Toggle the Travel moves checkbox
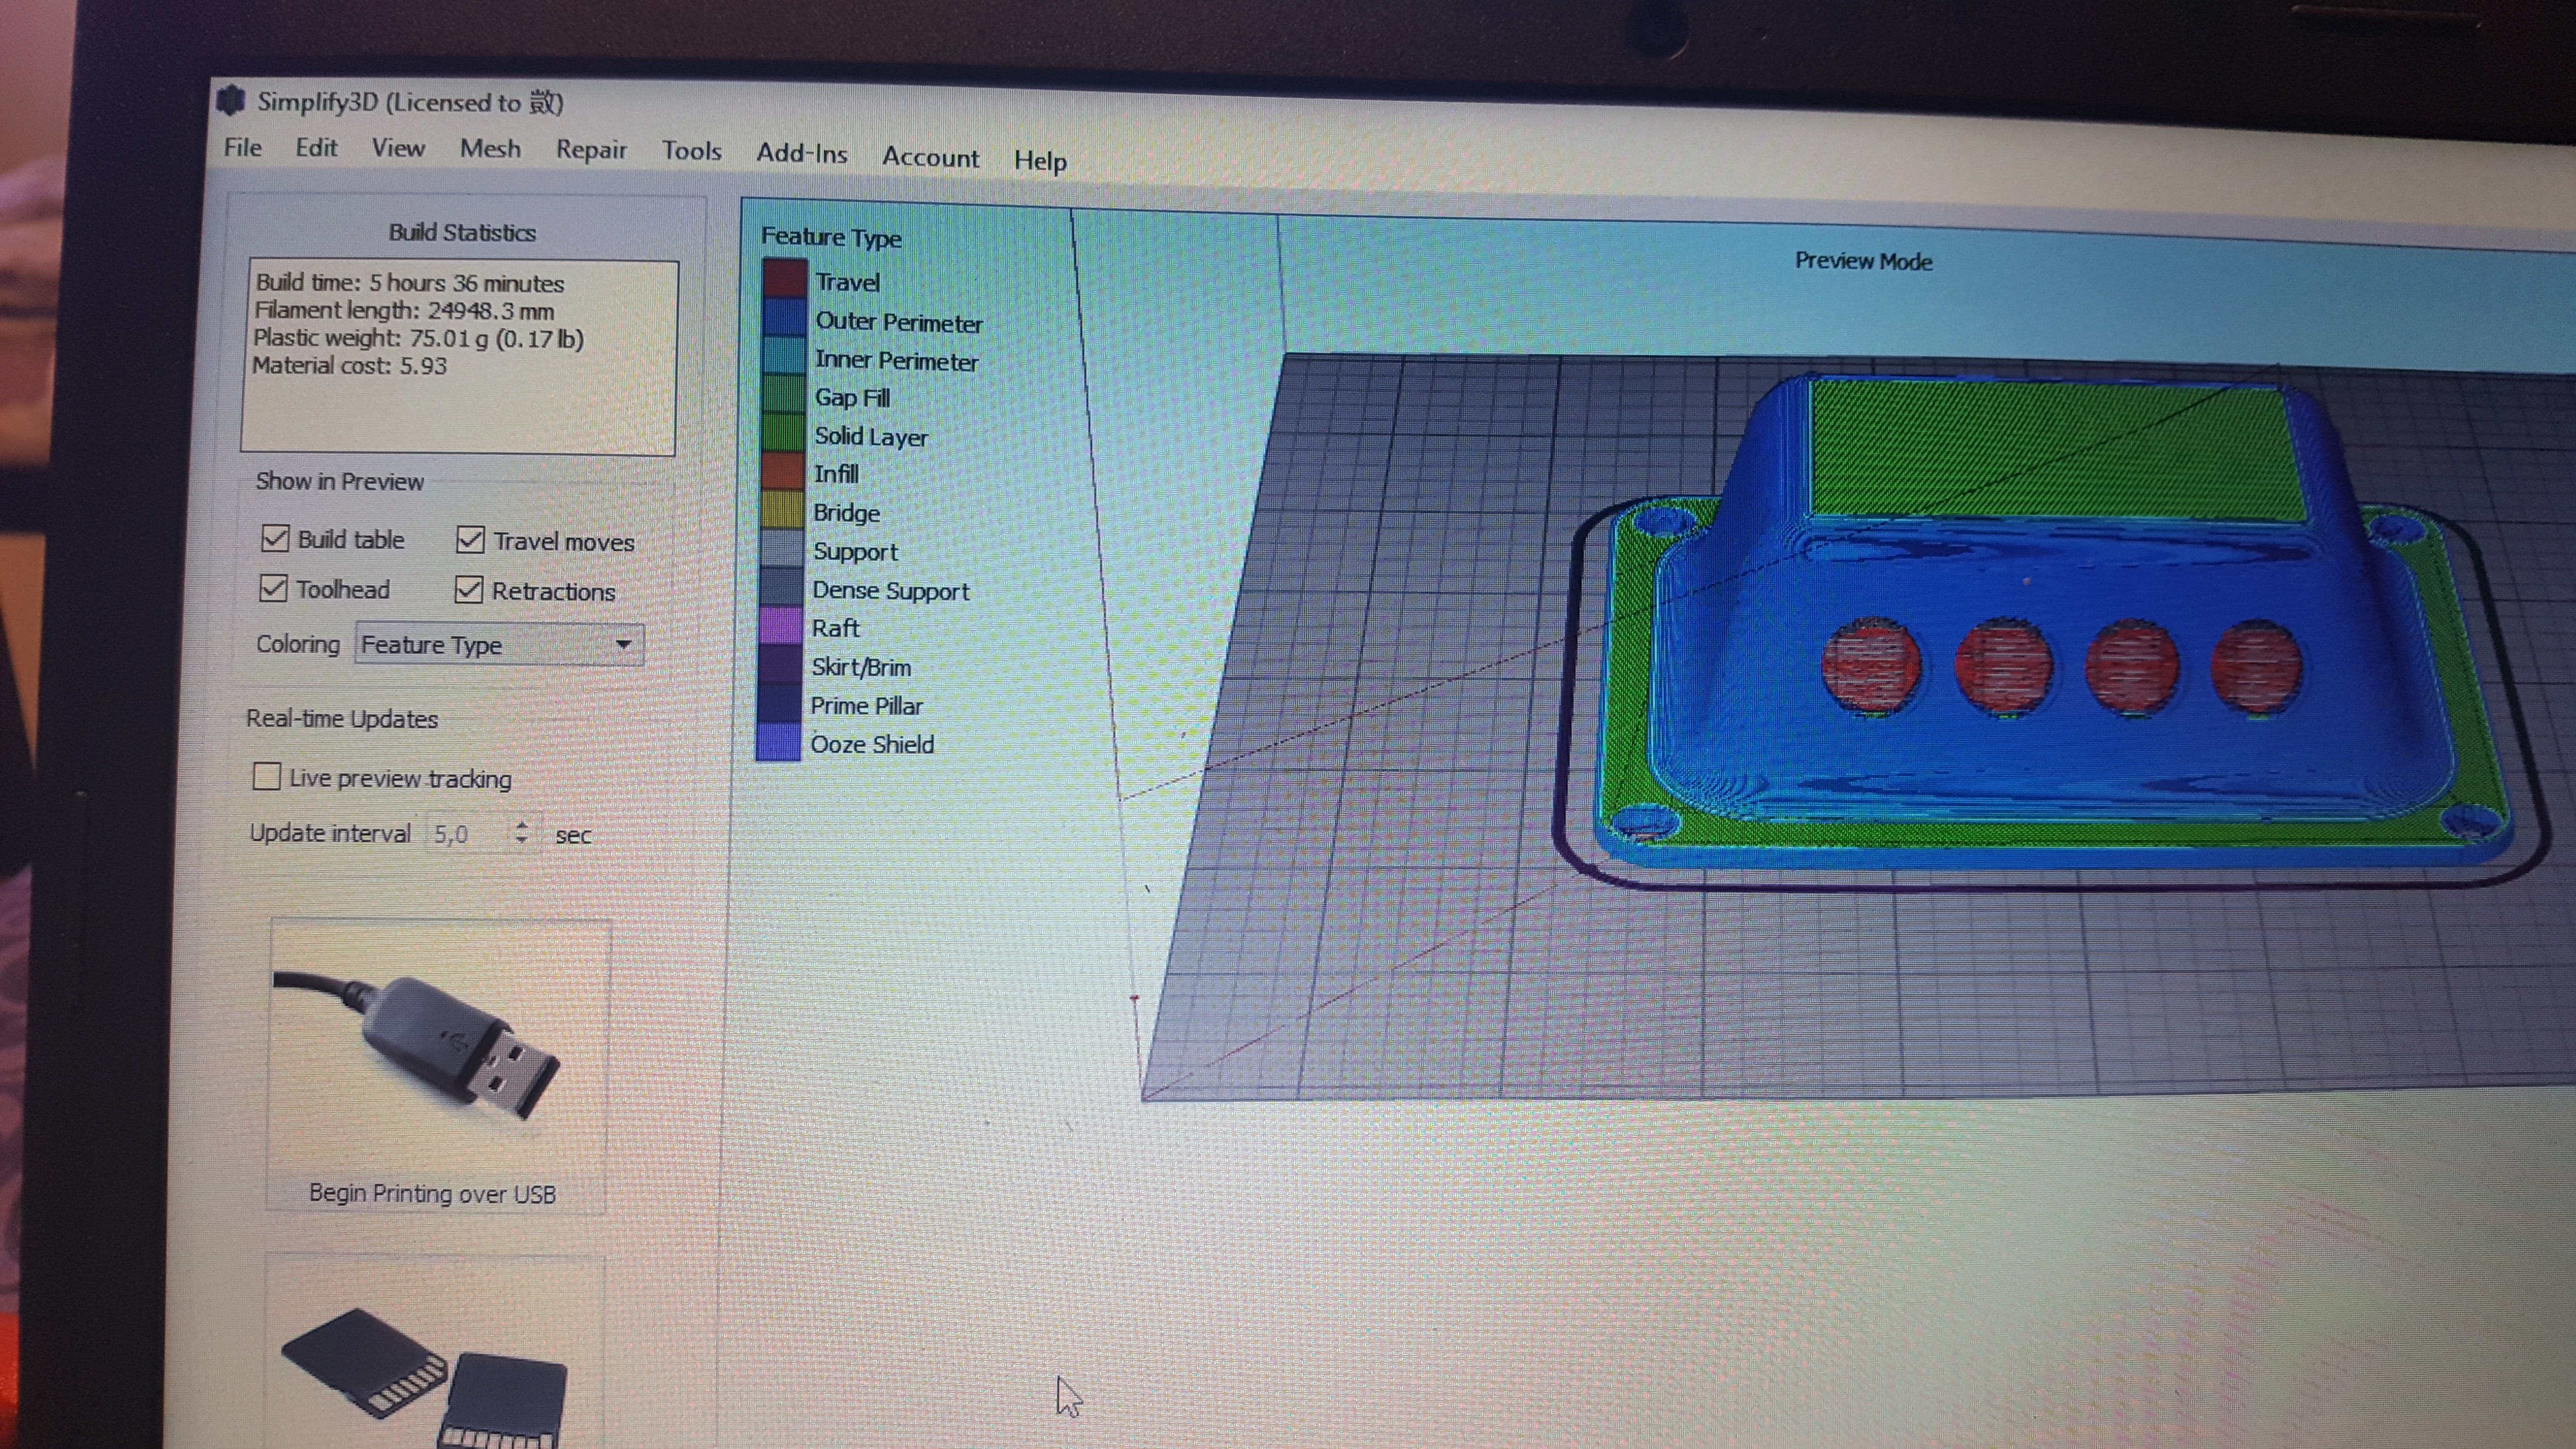The width and height of the screenshot is (2576, 1449). click(x=470, y=540)
